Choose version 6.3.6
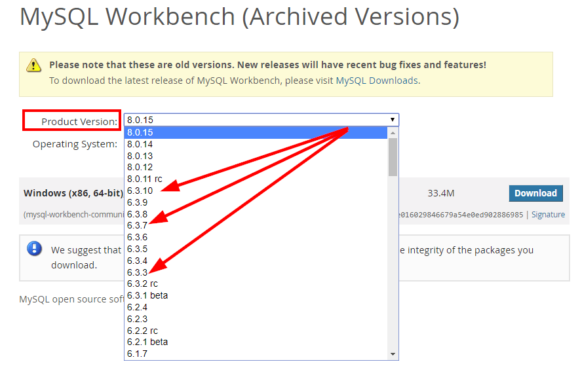 pyautogui.click(x=256, y=238)
